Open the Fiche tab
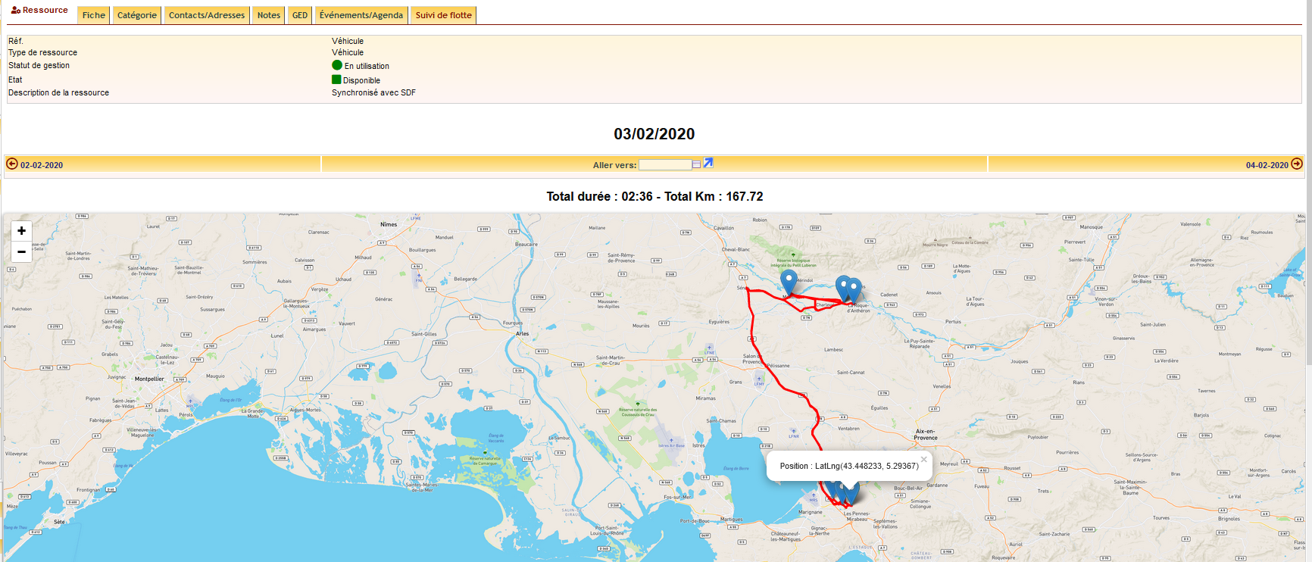The image size is (1312, 562). [x=94, y=15]
